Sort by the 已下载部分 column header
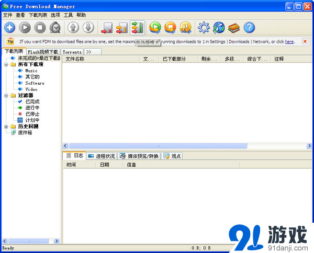This screenshot has height=253, width=314. point(178,59)
